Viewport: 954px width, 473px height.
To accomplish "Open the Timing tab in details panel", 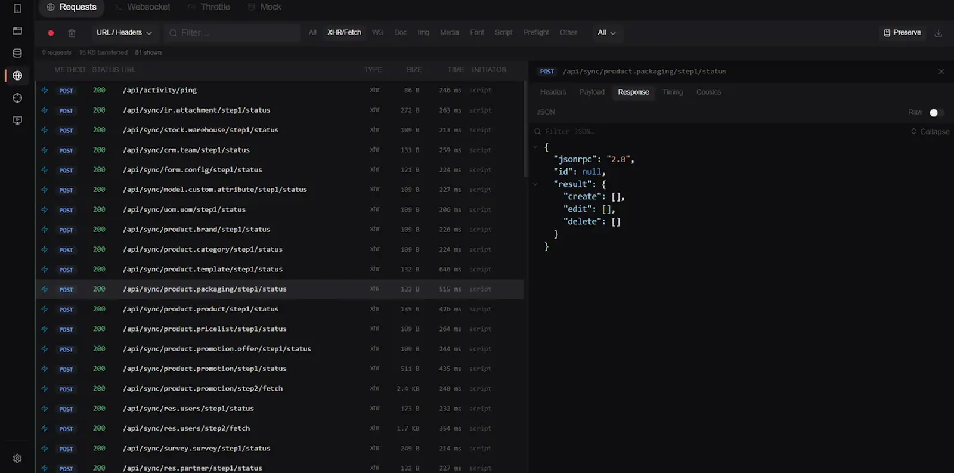I will click(x=673, y=92).
